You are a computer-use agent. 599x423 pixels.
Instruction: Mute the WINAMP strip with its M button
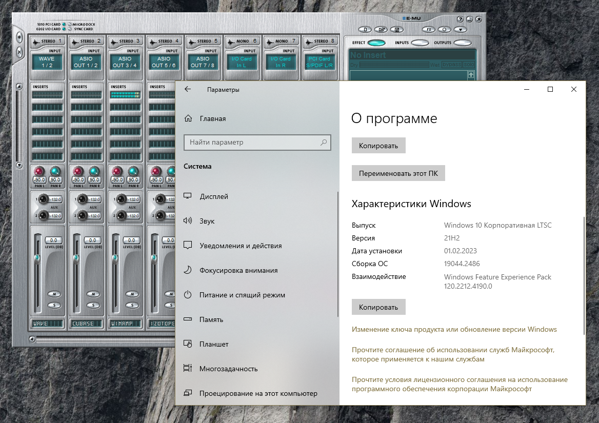(132, 294)
